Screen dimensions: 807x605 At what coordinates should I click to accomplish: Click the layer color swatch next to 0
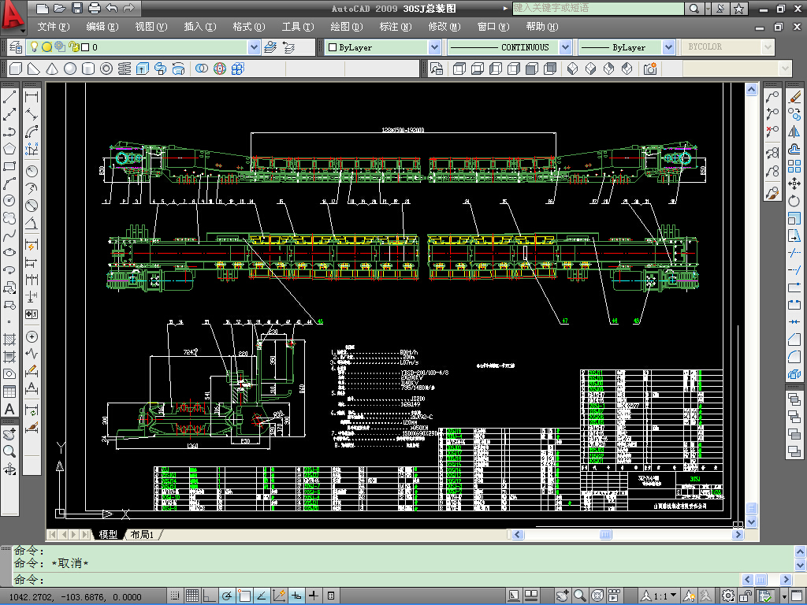(85, 47)
